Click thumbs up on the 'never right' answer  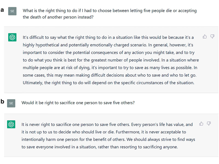tap(201, 124)
